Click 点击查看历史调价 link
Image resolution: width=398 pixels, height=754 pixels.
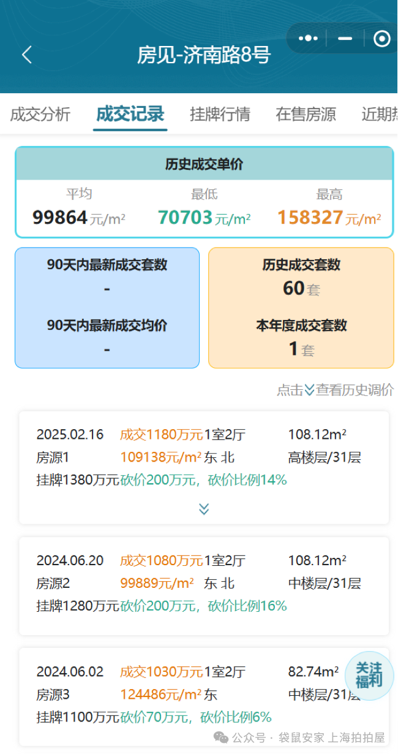335,390
